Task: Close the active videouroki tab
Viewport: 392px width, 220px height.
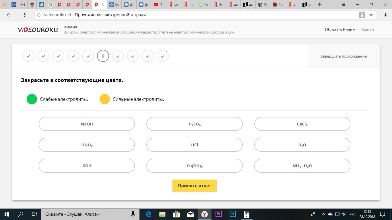Action: tap(103, 5)
